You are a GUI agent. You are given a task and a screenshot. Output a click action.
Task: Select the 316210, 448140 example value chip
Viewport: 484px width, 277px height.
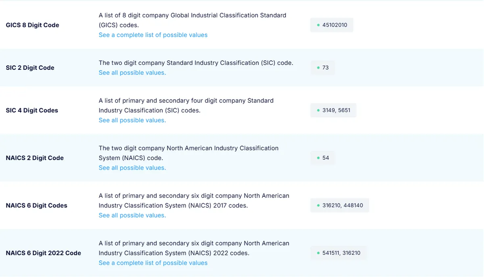(x=340, y=206)
